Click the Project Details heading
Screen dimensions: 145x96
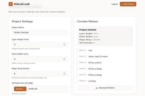88,30
